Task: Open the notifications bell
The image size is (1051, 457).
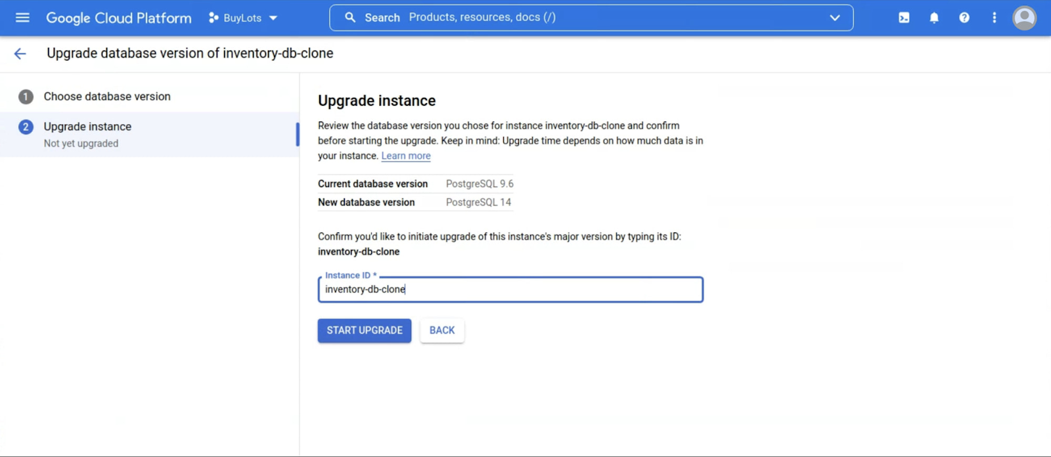Action: coord(934,18)
